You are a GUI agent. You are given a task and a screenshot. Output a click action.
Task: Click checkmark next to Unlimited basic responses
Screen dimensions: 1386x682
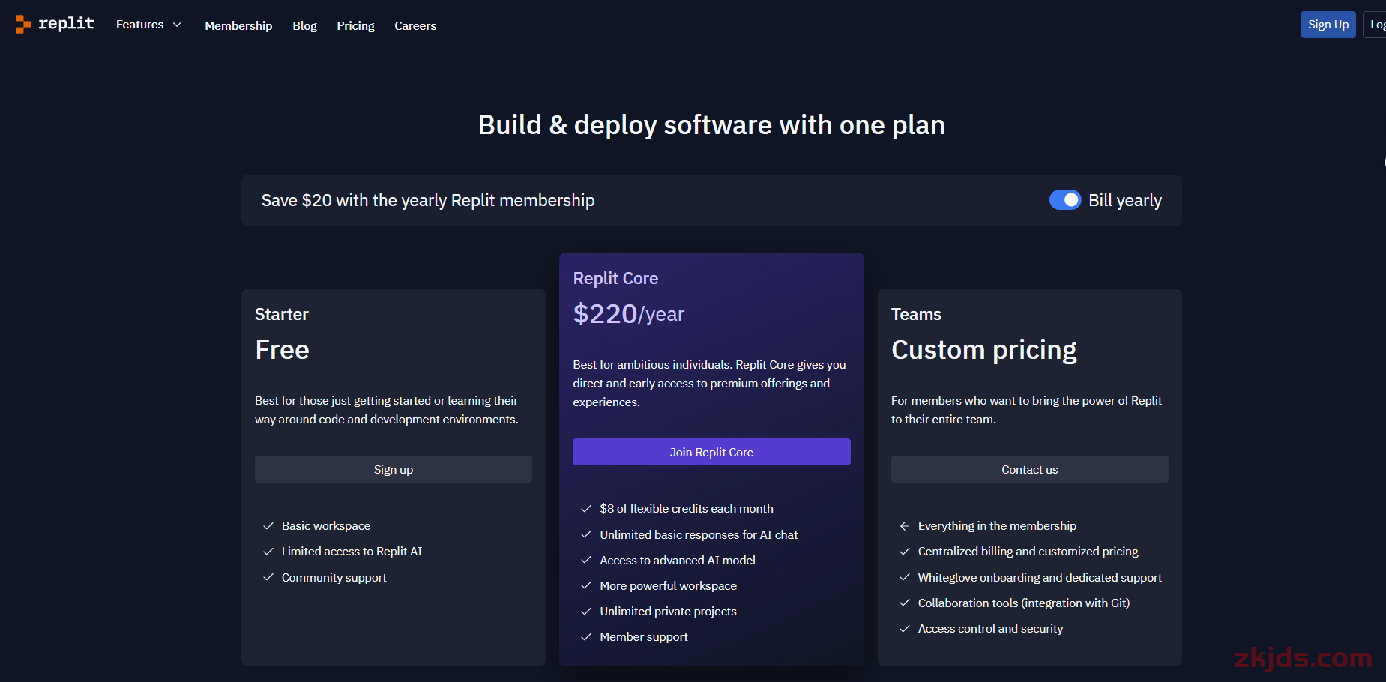pos(586,534)
